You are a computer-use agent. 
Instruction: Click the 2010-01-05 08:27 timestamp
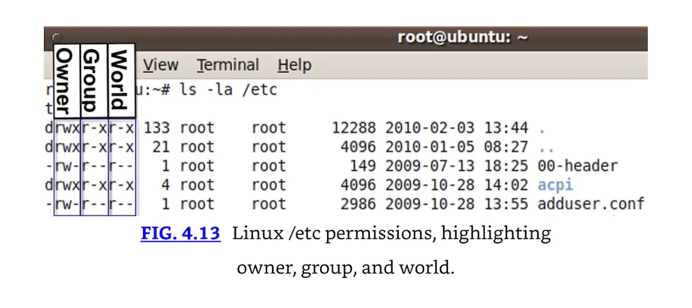456,146
